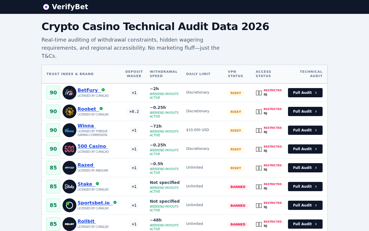
Task: Click the RISKY badge for Roobet
Action: (x=236, y=112)
